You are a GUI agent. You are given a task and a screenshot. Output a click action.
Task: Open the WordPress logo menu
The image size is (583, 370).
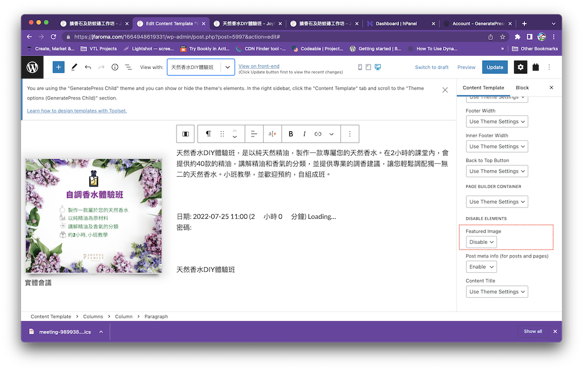tap(32, 67)
